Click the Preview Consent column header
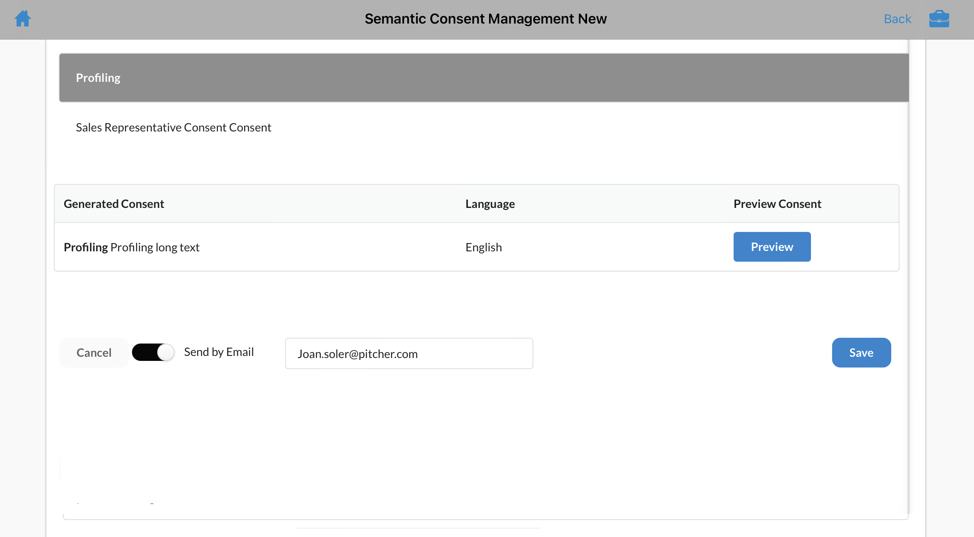Screen dimensions: 974x537 (x=777, y=204)
